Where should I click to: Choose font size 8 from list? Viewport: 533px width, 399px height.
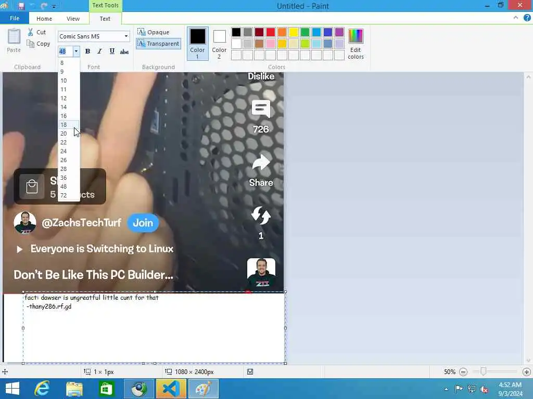69,62
